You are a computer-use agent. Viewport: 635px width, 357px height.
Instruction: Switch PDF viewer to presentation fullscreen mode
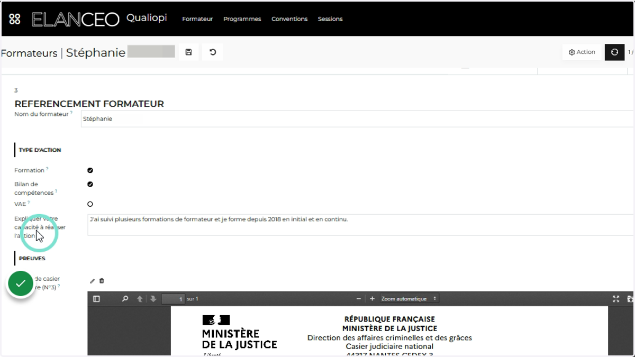616,299
